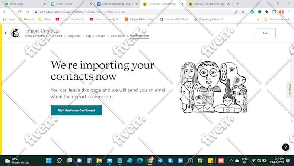Open the Match step in breadcrumb

101,36
